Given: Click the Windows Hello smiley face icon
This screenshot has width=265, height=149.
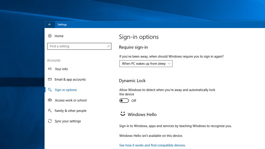Looking at the screenshot, I should coord(123,114).
